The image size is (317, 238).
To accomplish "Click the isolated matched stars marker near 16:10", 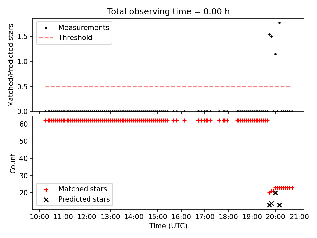I will click(184, 121).
